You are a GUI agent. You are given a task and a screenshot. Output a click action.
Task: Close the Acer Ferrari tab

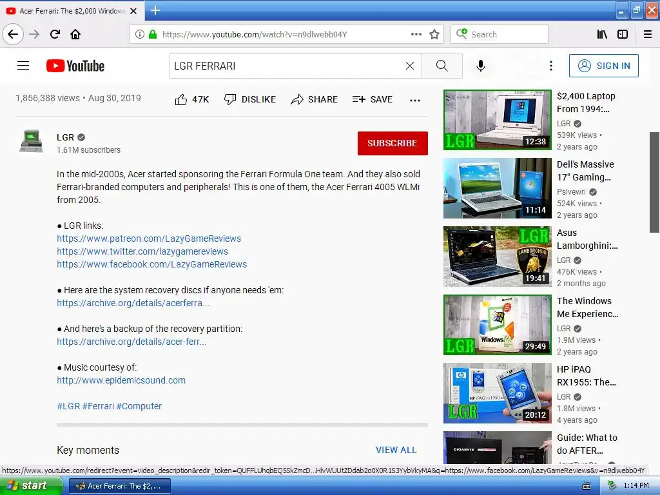[x=133, y=11]
